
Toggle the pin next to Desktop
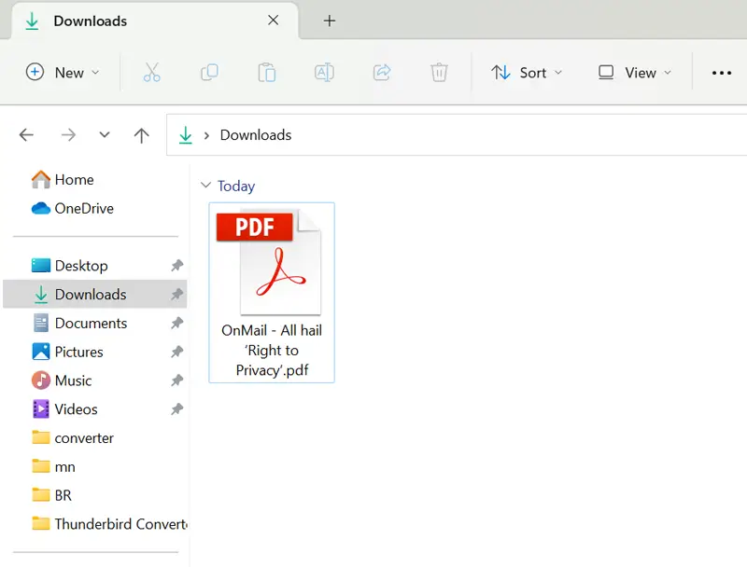(176, 266)
